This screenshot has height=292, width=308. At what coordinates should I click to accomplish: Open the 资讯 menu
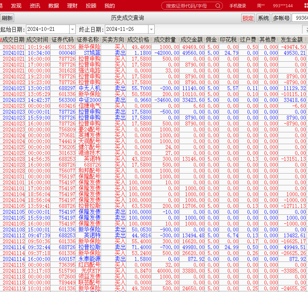35,6
